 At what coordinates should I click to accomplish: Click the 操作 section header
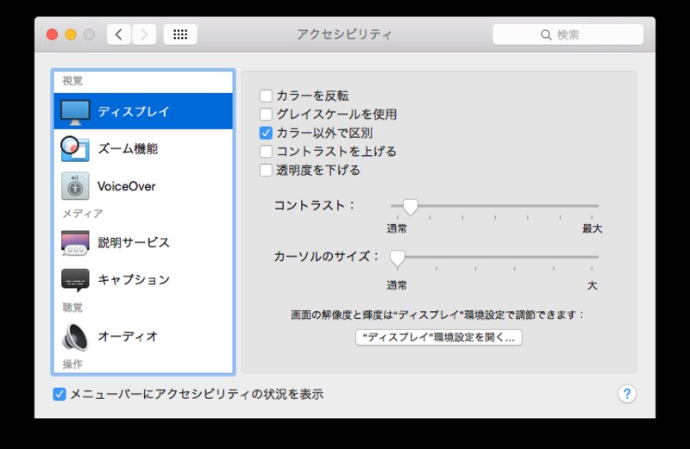[72, 365]
